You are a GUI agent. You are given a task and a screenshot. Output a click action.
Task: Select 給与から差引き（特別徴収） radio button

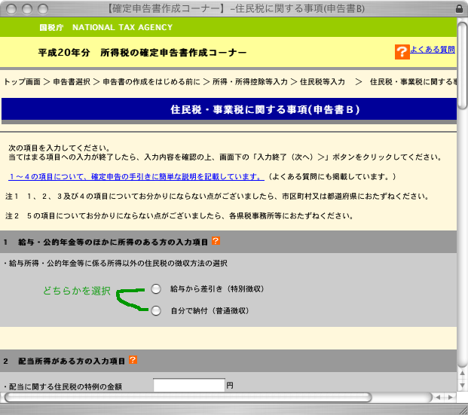pos(156,288)
